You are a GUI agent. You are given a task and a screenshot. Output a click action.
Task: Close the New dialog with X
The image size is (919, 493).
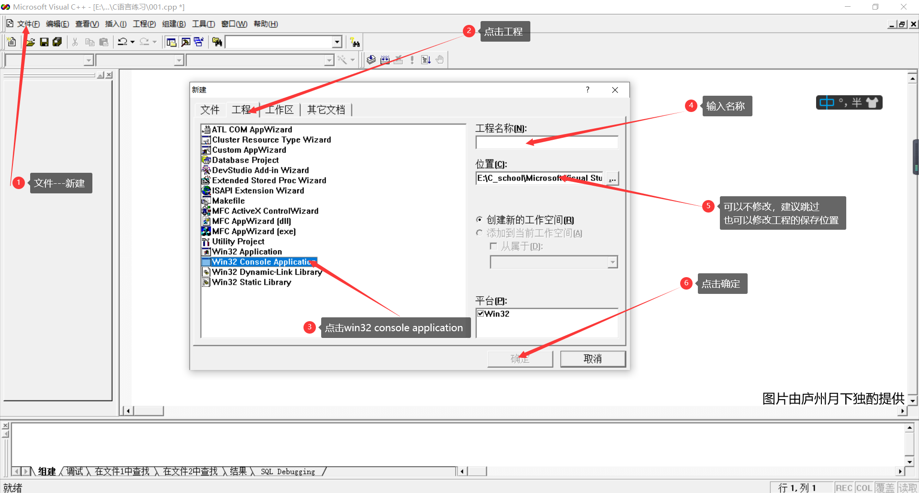(x=615, y=90)
